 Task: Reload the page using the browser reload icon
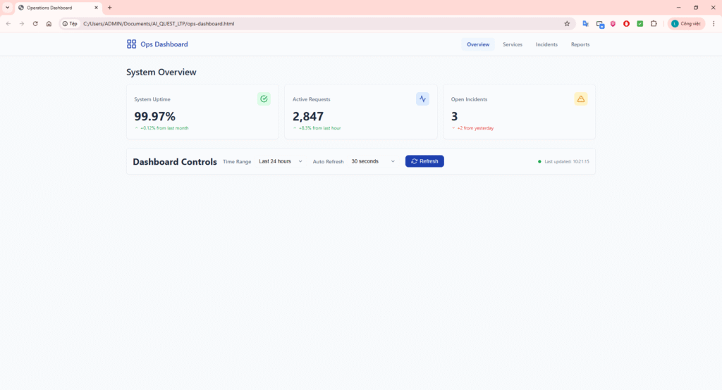tap(35, 23)
